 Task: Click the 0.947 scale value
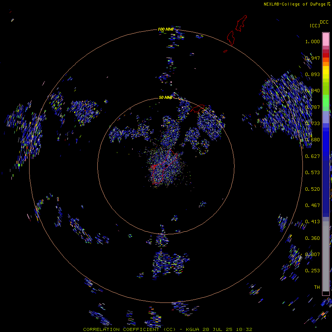[x=312, y=58]
